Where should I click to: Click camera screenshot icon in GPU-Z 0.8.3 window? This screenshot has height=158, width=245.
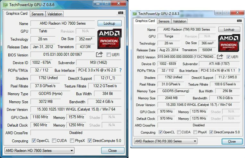(239, 21)
